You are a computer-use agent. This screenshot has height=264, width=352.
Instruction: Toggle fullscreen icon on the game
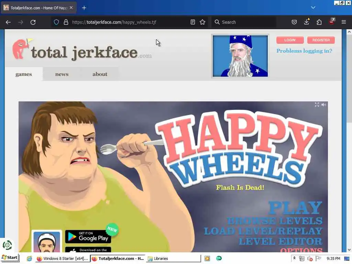[x=317, y=104]
